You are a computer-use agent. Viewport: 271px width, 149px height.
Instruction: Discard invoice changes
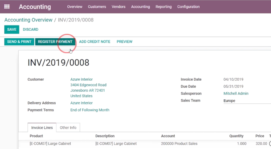coord(31,30)
